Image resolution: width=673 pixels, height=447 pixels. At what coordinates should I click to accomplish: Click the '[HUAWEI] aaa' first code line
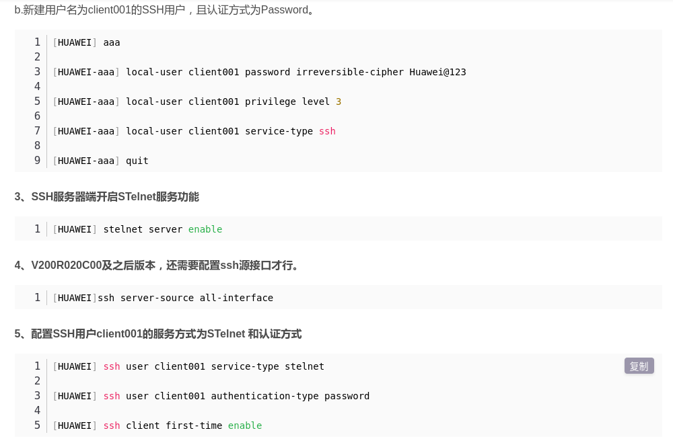point(86,42)
